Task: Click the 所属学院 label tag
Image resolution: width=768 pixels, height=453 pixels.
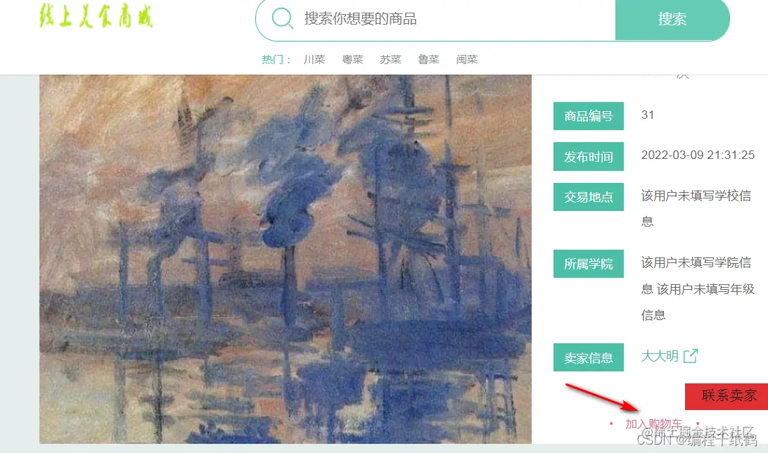Action: pos(588,264)
